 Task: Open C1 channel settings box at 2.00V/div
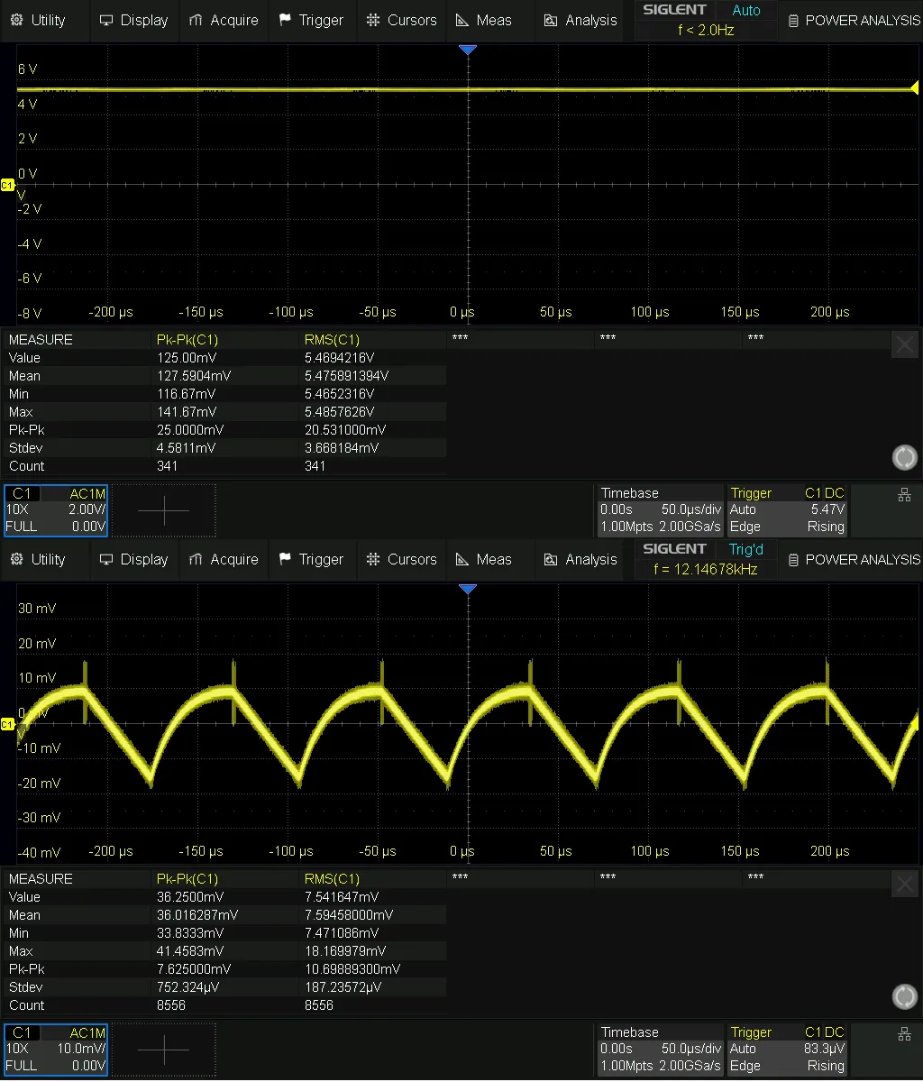click(x=56, y=510)
